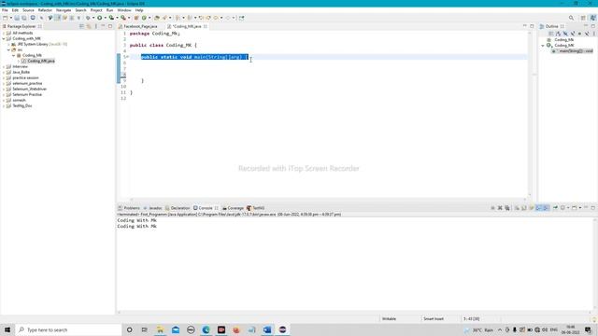
Task: Click Remove All Terminated Launches in Console
Action: 507,208
